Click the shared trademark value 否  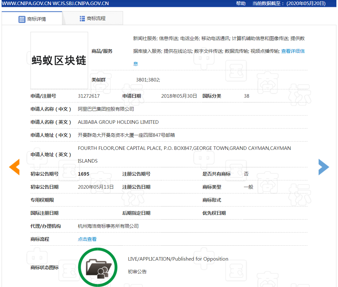246,174
